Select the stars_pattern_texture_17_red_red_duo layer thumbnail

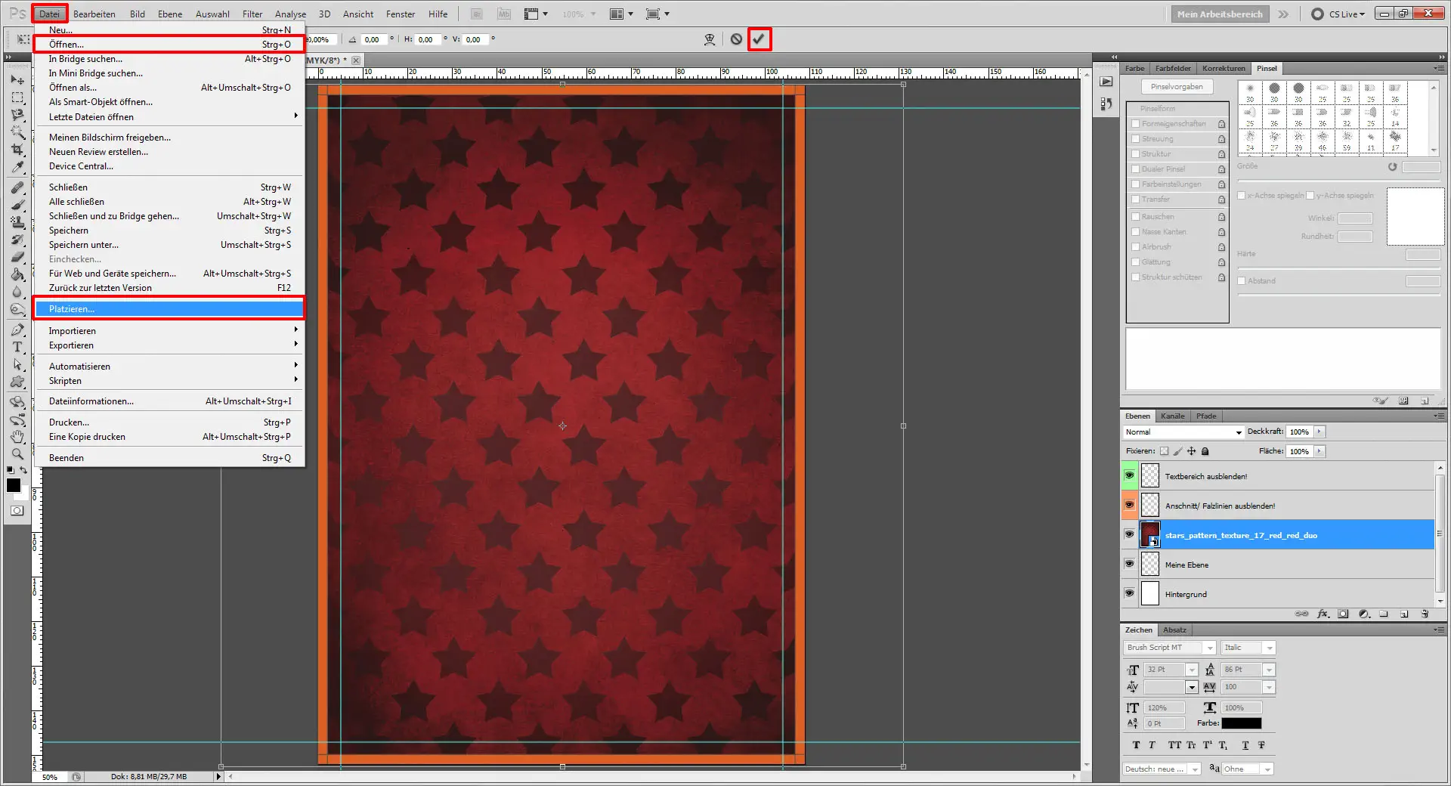(x=1150, y=534)
